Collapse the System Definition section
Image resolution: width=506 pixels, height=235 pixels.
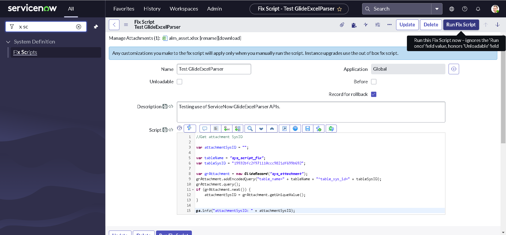click(x=8, y=42)
